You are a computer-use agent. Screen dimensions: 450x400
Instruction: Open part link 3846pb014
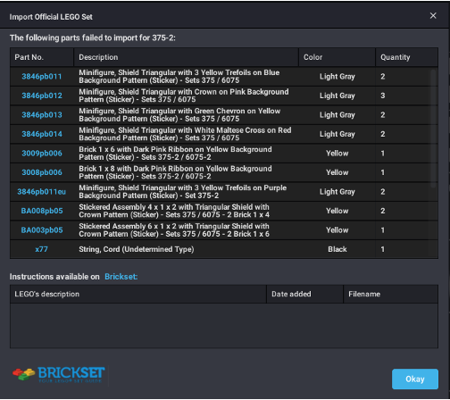[x=42, y=134]
